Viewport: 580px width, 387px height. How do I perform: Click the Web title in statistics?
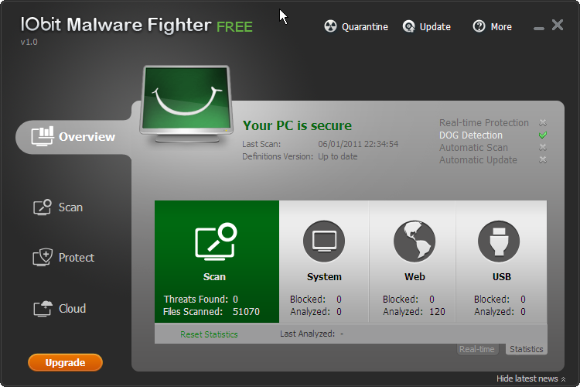click(x=415, y=276)
